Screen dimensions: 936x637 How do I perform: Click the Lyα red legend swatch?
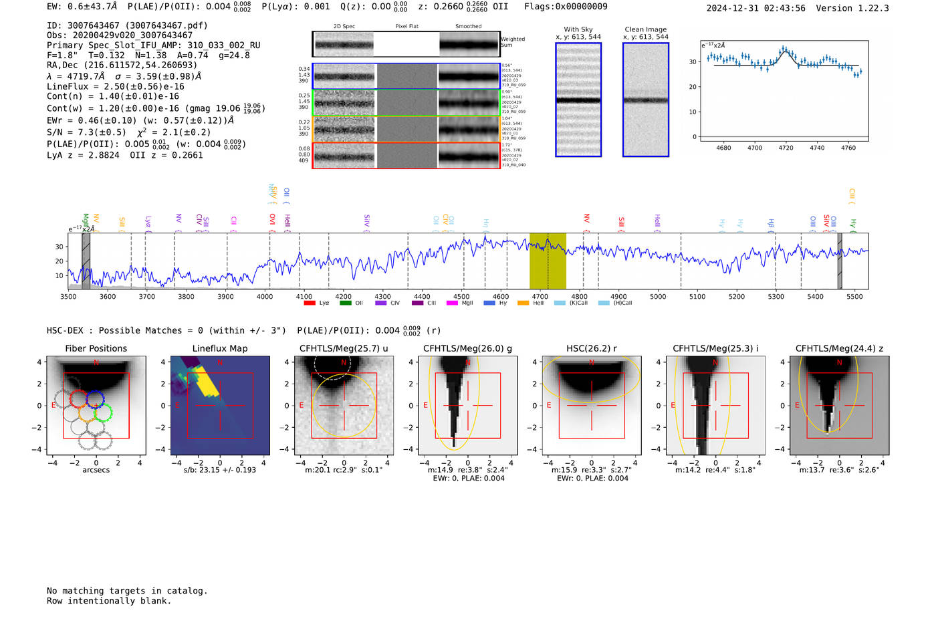[x=310, y=303]
